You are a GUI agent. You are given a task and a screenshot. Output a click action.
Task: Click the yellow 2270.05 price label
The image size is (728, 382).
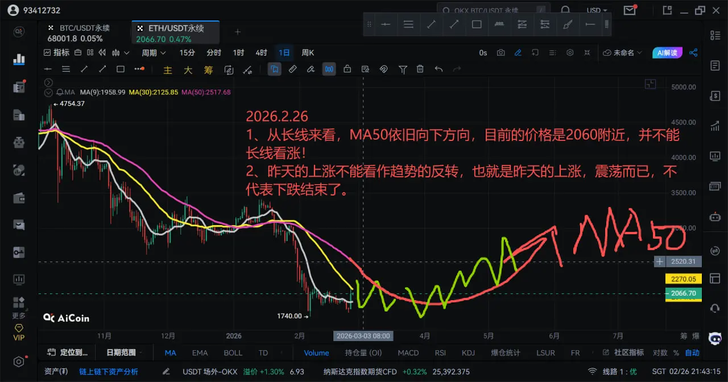pyautogui.click(x=682, y=279)
